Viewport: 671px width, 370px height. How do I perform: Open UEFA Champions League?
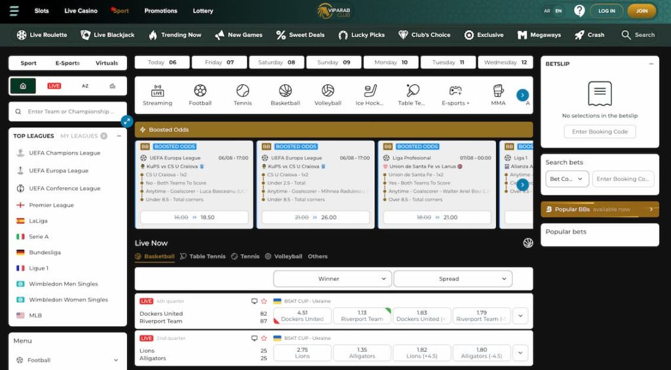click(x=65, y=153)
